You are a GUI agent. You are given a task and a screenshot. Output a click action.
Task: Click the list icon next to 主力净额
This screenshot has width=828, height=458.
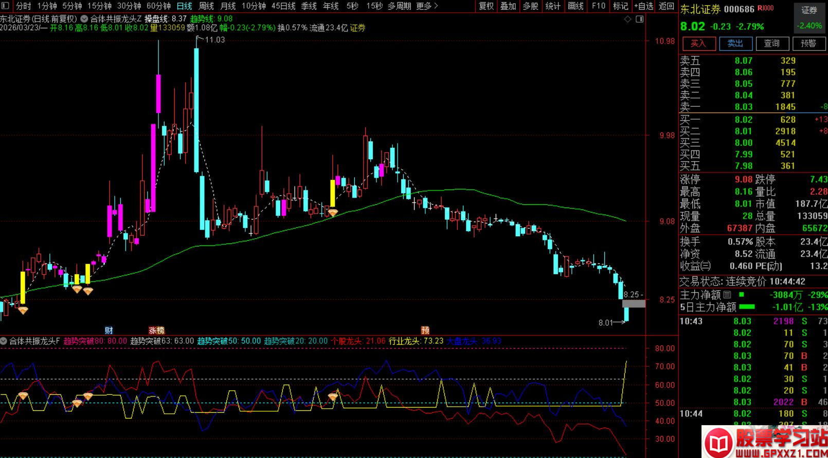click(x=727, y=295)
